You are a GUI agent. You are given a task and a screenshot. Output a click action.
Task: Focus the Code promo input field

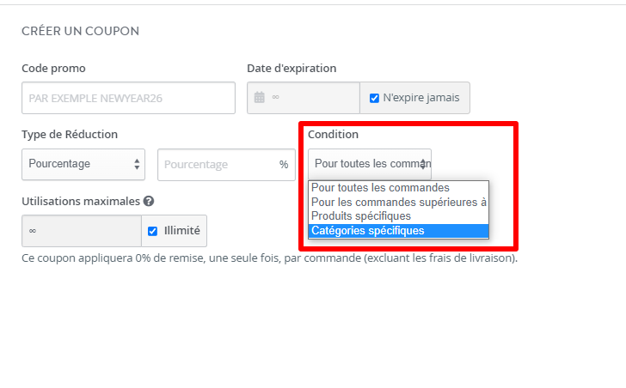pyautogui.click(x=129, y=98)
